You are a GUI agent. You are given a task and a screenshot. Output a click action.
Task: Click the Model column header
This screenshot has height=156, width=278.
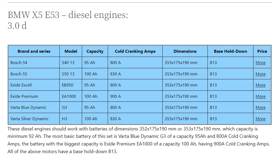pos(71,51)
